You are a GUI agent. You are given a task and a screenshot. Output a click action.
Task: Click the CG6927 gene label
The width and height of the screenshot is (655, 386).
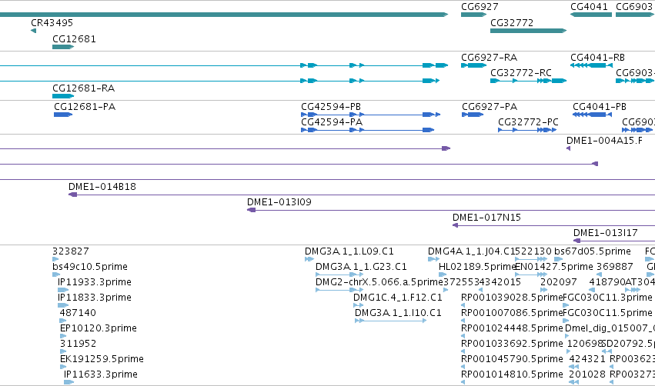(x=480, y=7)
